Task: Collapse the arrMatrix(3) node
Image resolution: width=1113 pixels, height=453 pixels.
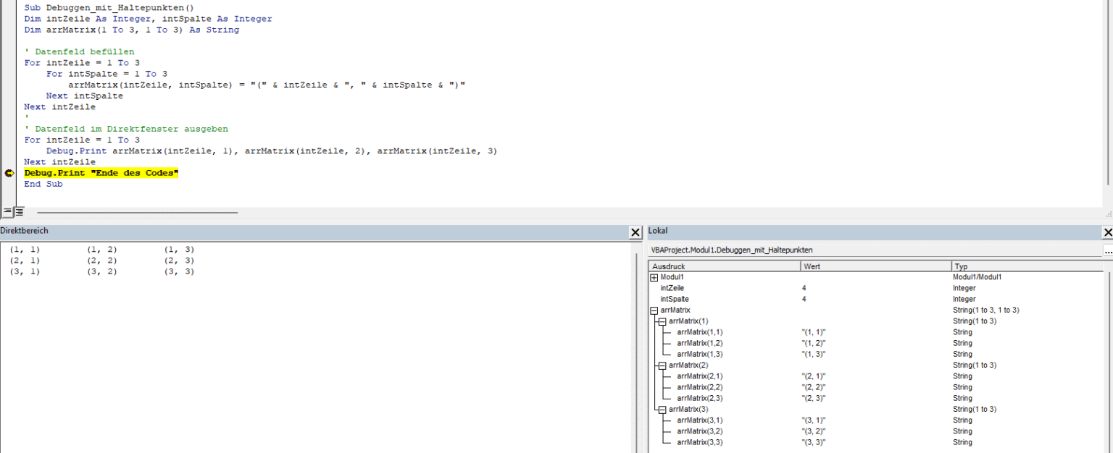Action: point(662,409)
